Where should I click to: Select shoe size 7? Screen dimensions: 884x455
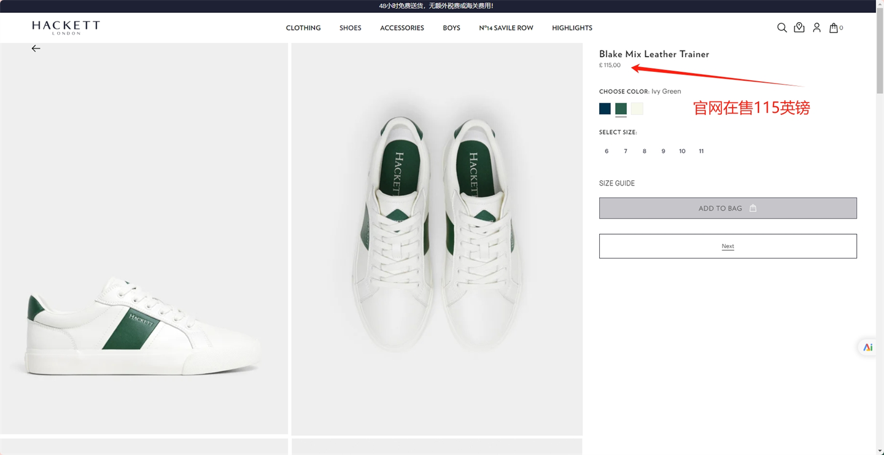[x=626, y=151]
